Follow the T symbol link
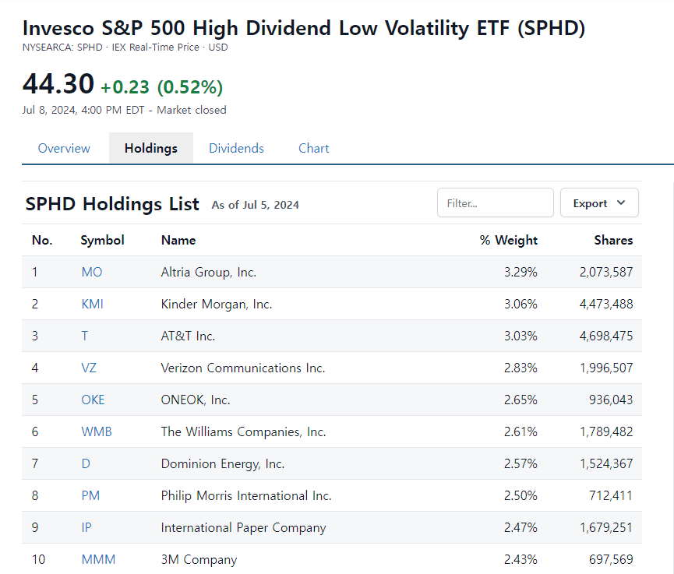Screen dimensions: 674x574 [x=85, y=336]
